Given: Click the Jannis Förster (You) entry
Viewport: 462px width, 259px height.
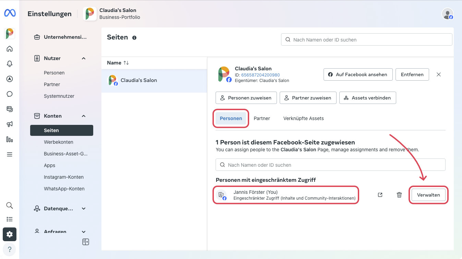Looking at the screenshot, I should (x=286, y=195).
